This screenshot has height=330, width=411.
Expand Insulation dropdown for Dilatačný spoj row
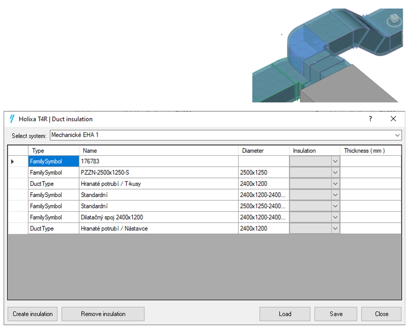pyautogui.click(x=335, y=217)
